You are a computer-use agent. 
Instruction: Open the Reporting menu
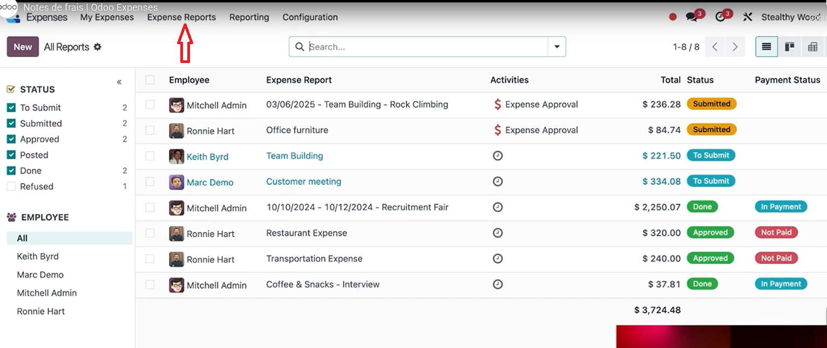click(249, 17)
